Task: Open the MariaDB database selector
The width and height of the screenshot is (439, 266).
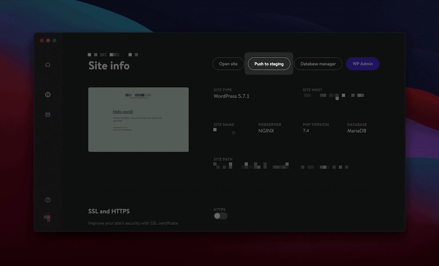Action: 357,130
